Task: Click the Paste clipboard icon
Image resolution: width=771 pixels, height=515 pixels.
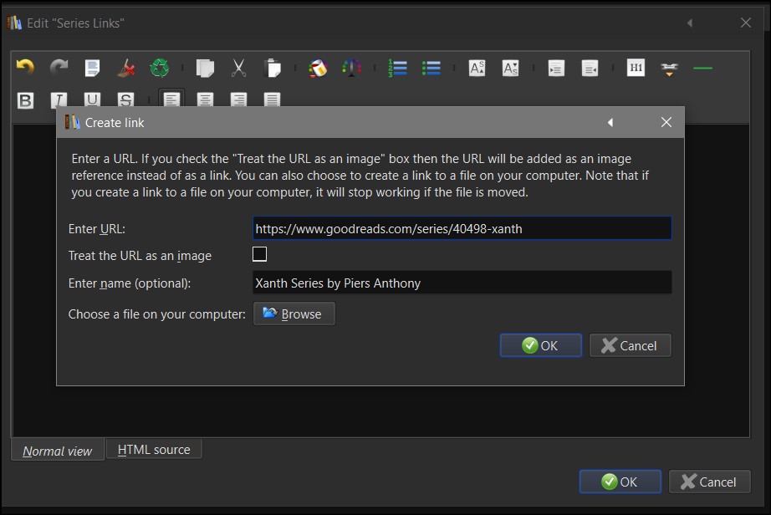Action: point(273,68)
